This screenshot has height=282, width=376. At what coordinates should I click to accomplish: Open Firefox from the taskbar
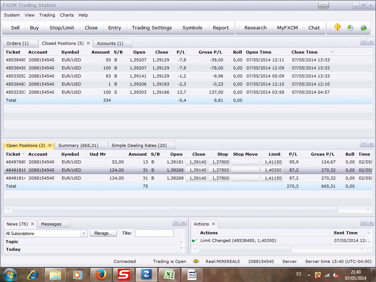point(101,274)
